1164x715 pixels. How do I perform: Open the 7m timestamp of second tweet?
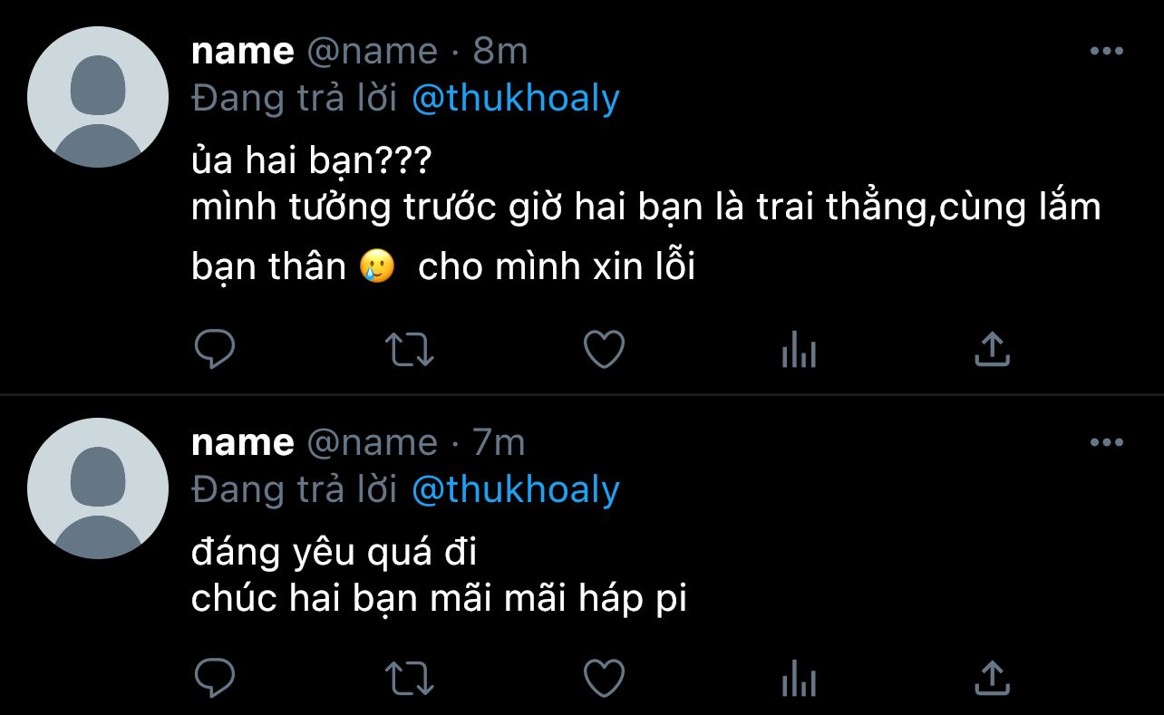500,443
